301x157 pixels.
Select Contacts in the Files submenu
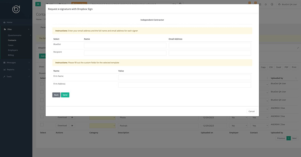[12, 40]
